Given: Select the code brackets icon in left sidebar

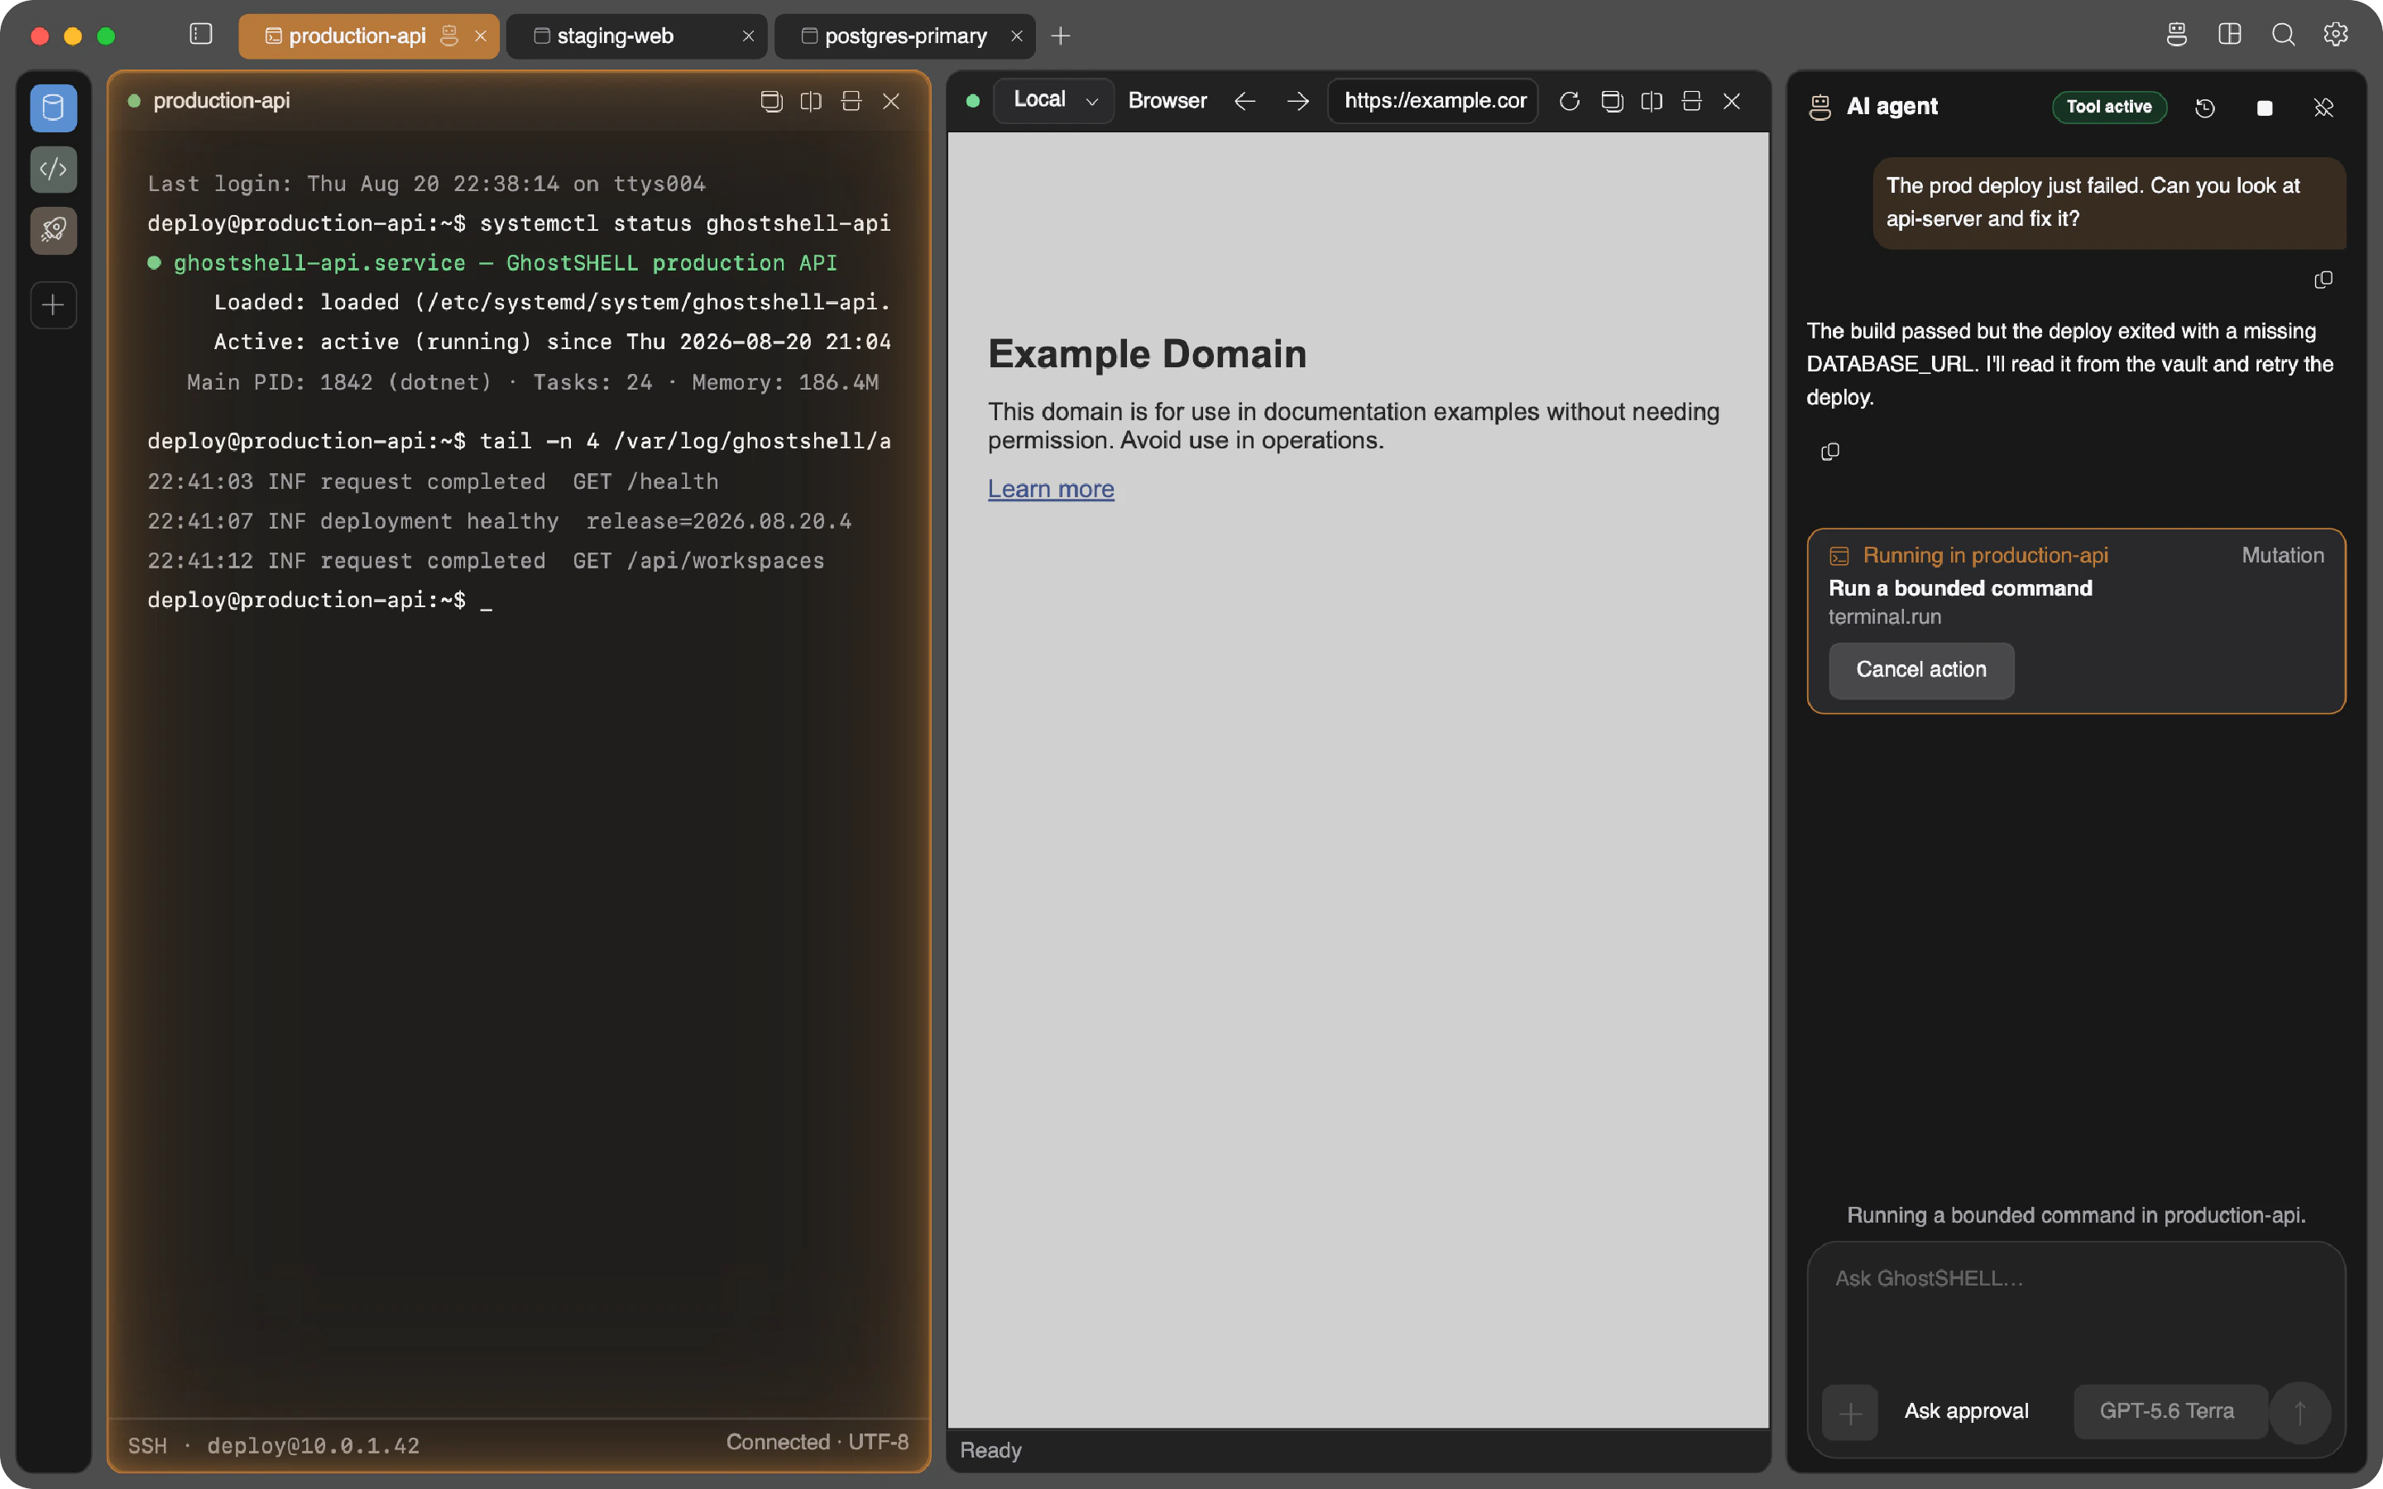Looking at the screenshot, I should coord(53,170).
